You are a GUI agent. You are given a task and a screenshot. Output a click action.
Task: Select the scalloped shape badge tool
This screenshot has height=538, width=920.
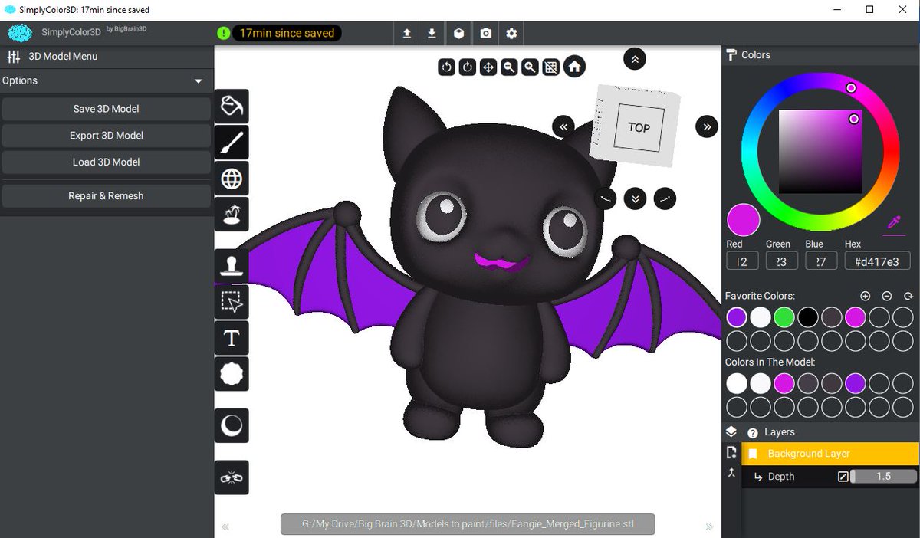point(232,374)
